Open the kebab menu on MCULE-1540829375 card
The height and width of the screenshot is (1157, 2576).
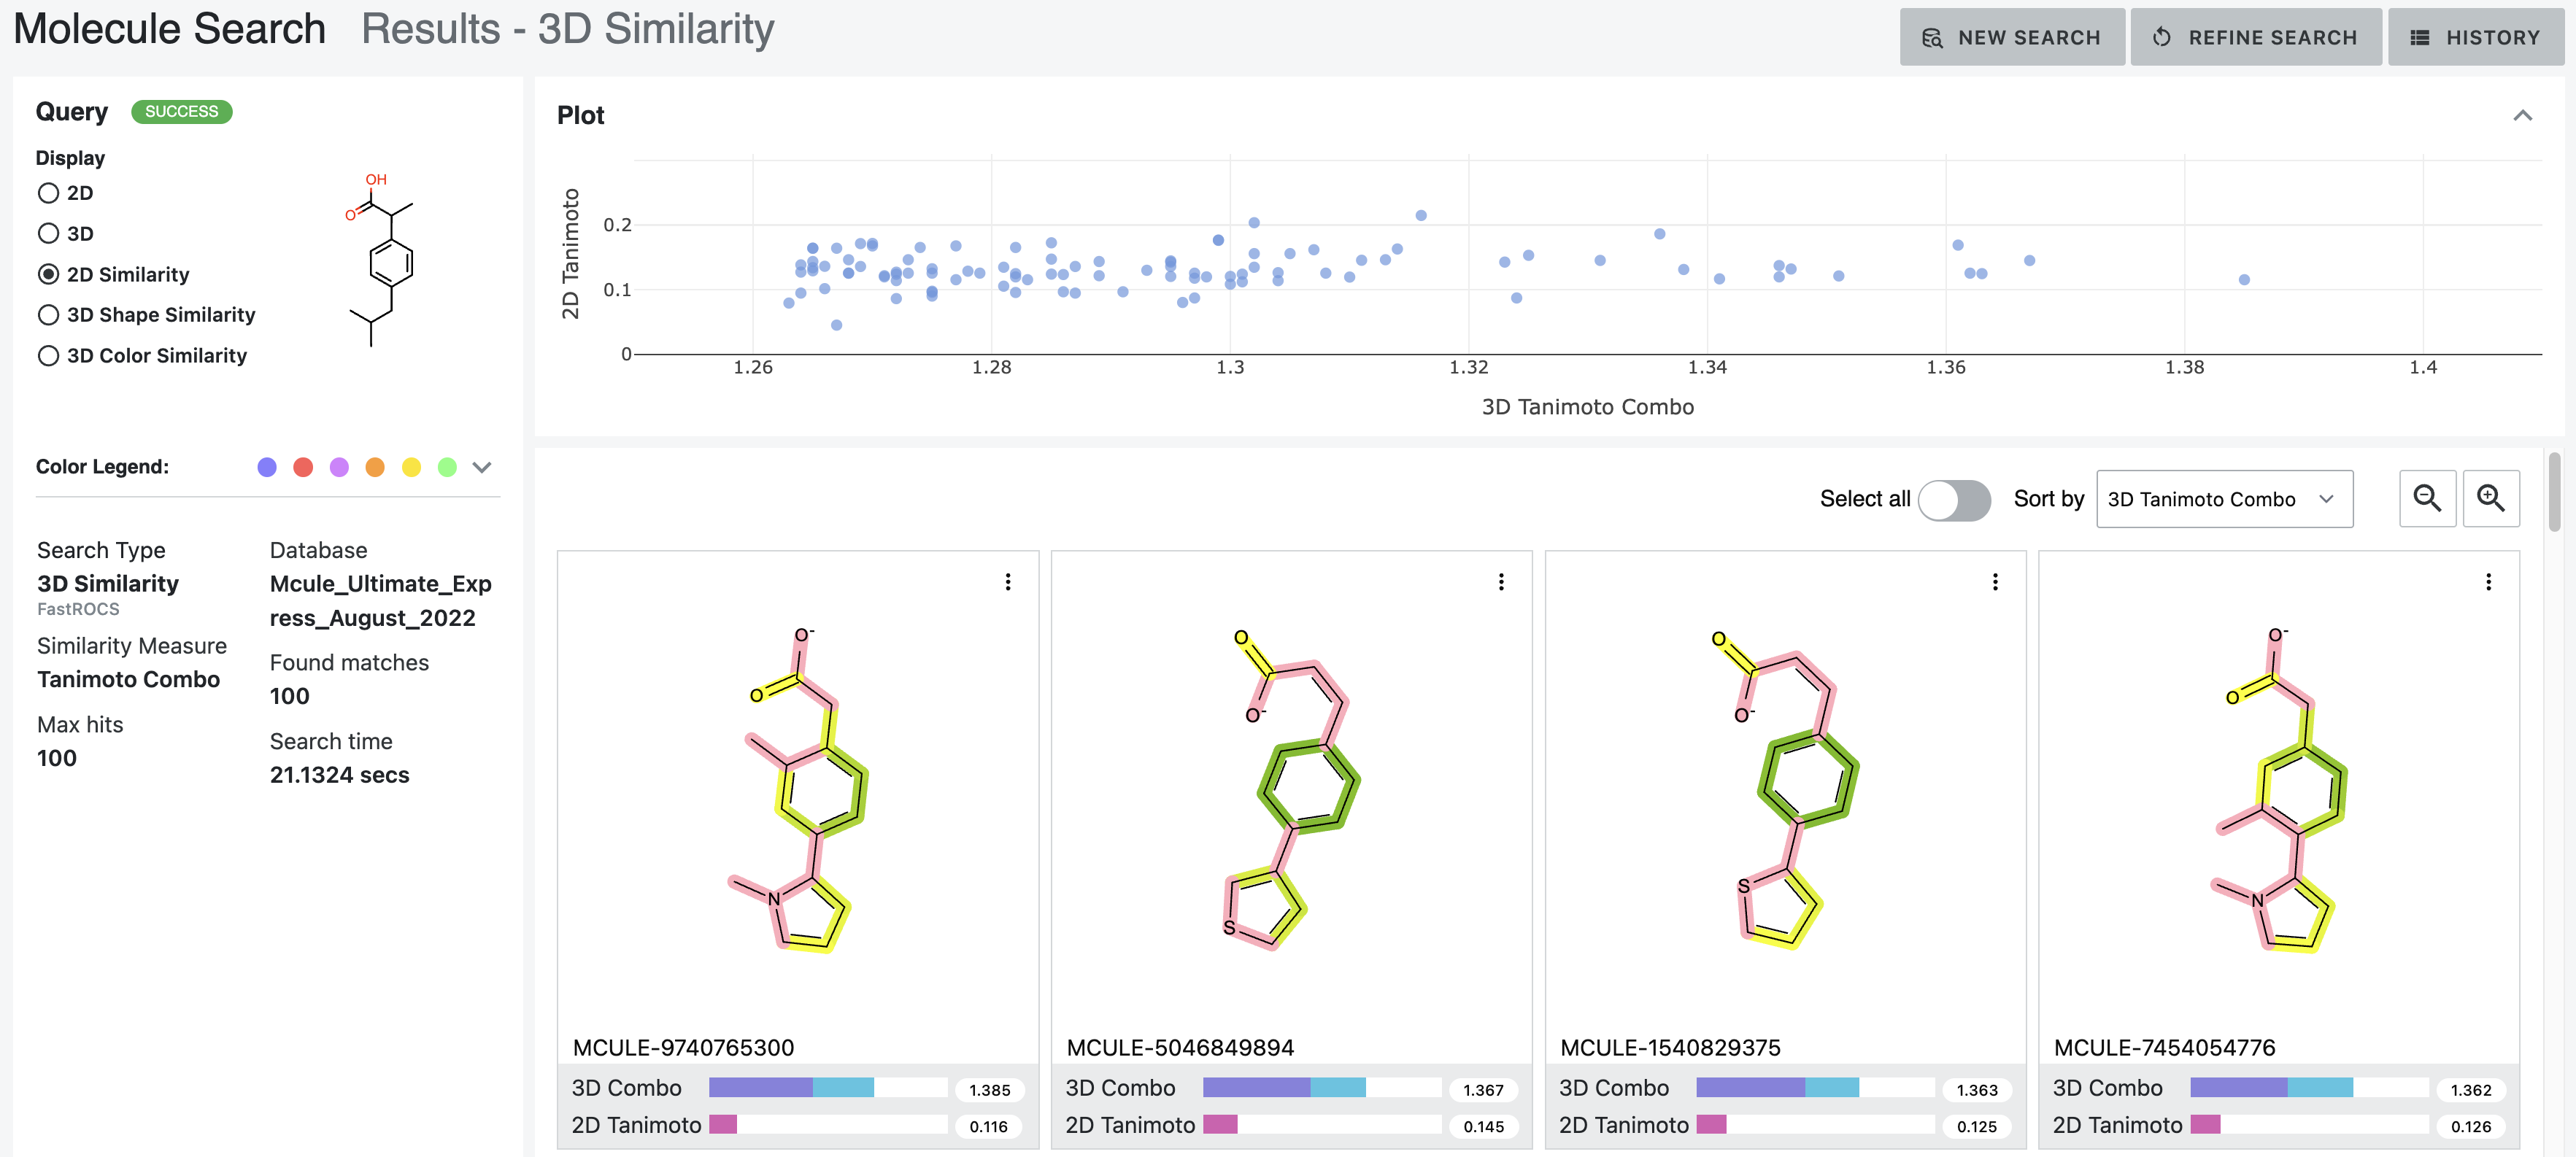[1995, 581]
